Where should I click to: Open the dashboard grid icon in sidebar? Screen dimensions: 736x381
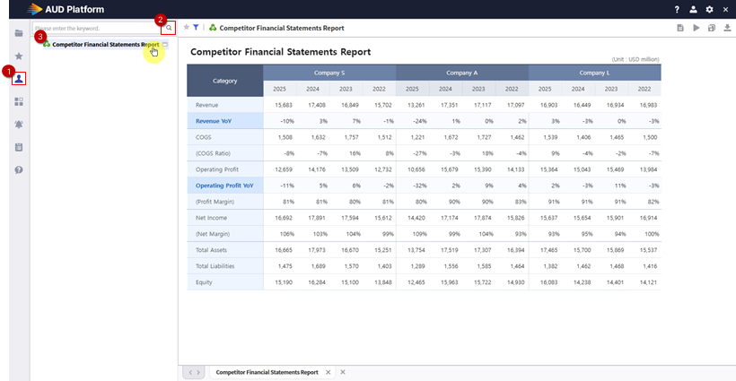19,101
